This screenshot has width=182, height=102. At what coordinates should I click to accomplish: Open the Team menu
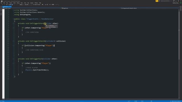coord(22,3)
